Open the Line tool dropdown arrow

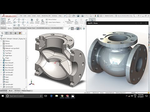16,19
